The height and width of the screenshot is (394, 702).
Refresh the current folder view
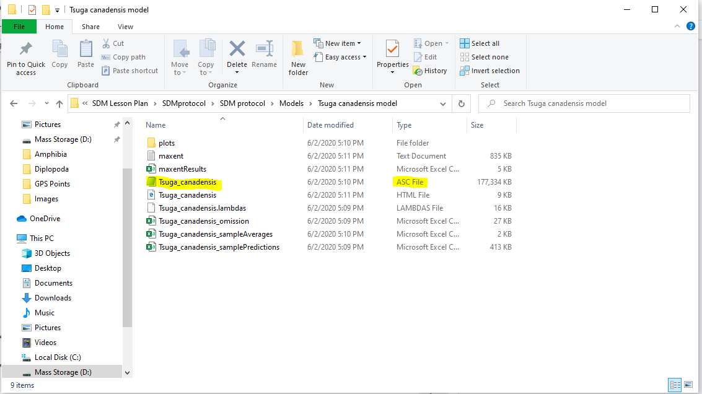[x=461, y=103]
